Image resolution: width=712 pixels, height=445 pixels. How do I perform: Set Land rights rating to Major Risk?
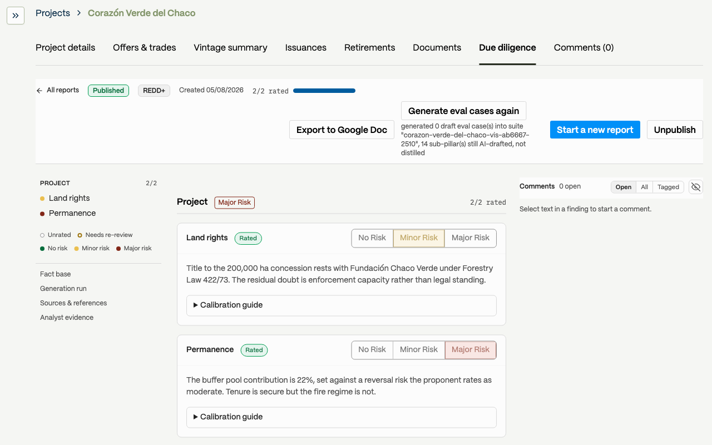point(471,238)
